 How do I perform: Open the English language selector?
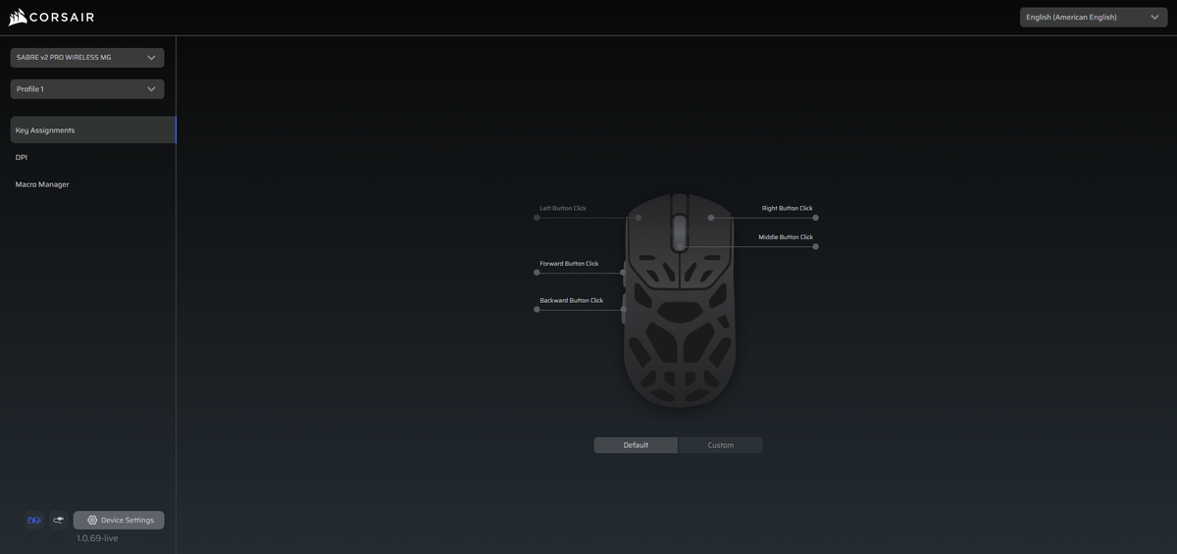tap(1094, 17)
